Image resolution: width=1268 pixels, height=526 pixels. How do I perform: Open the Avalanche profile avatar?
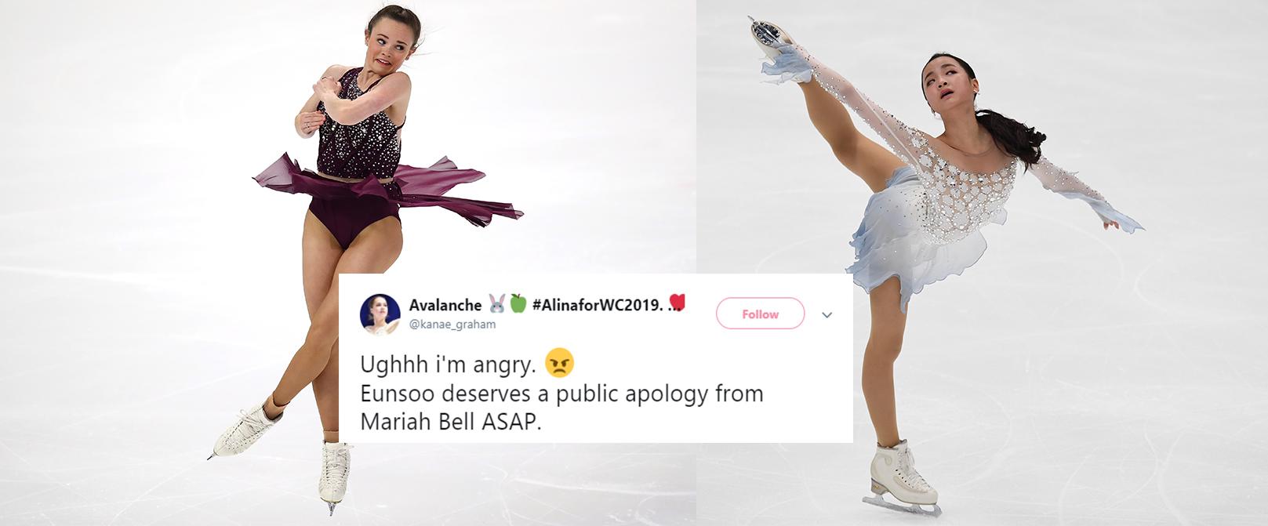(x=380, y=314)
